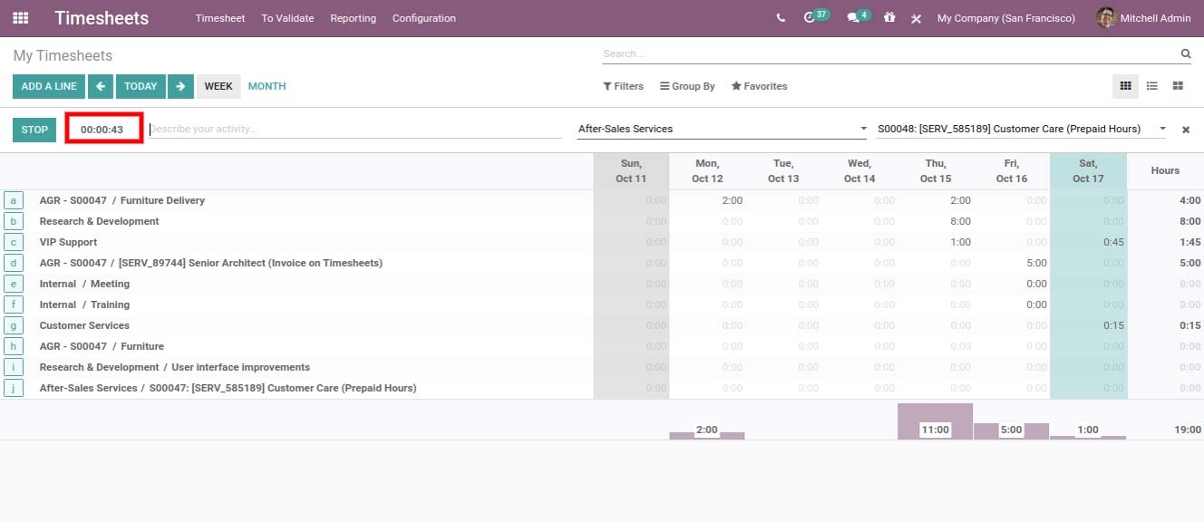Image resolution: width=1204 pixels, height=522 pixels.
Task: Click the gift icon in top bar
Action: 889,18
